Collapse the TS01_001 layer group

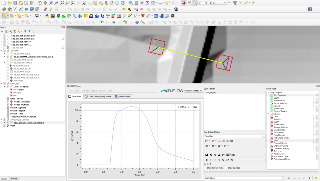[x=1, y=51]
